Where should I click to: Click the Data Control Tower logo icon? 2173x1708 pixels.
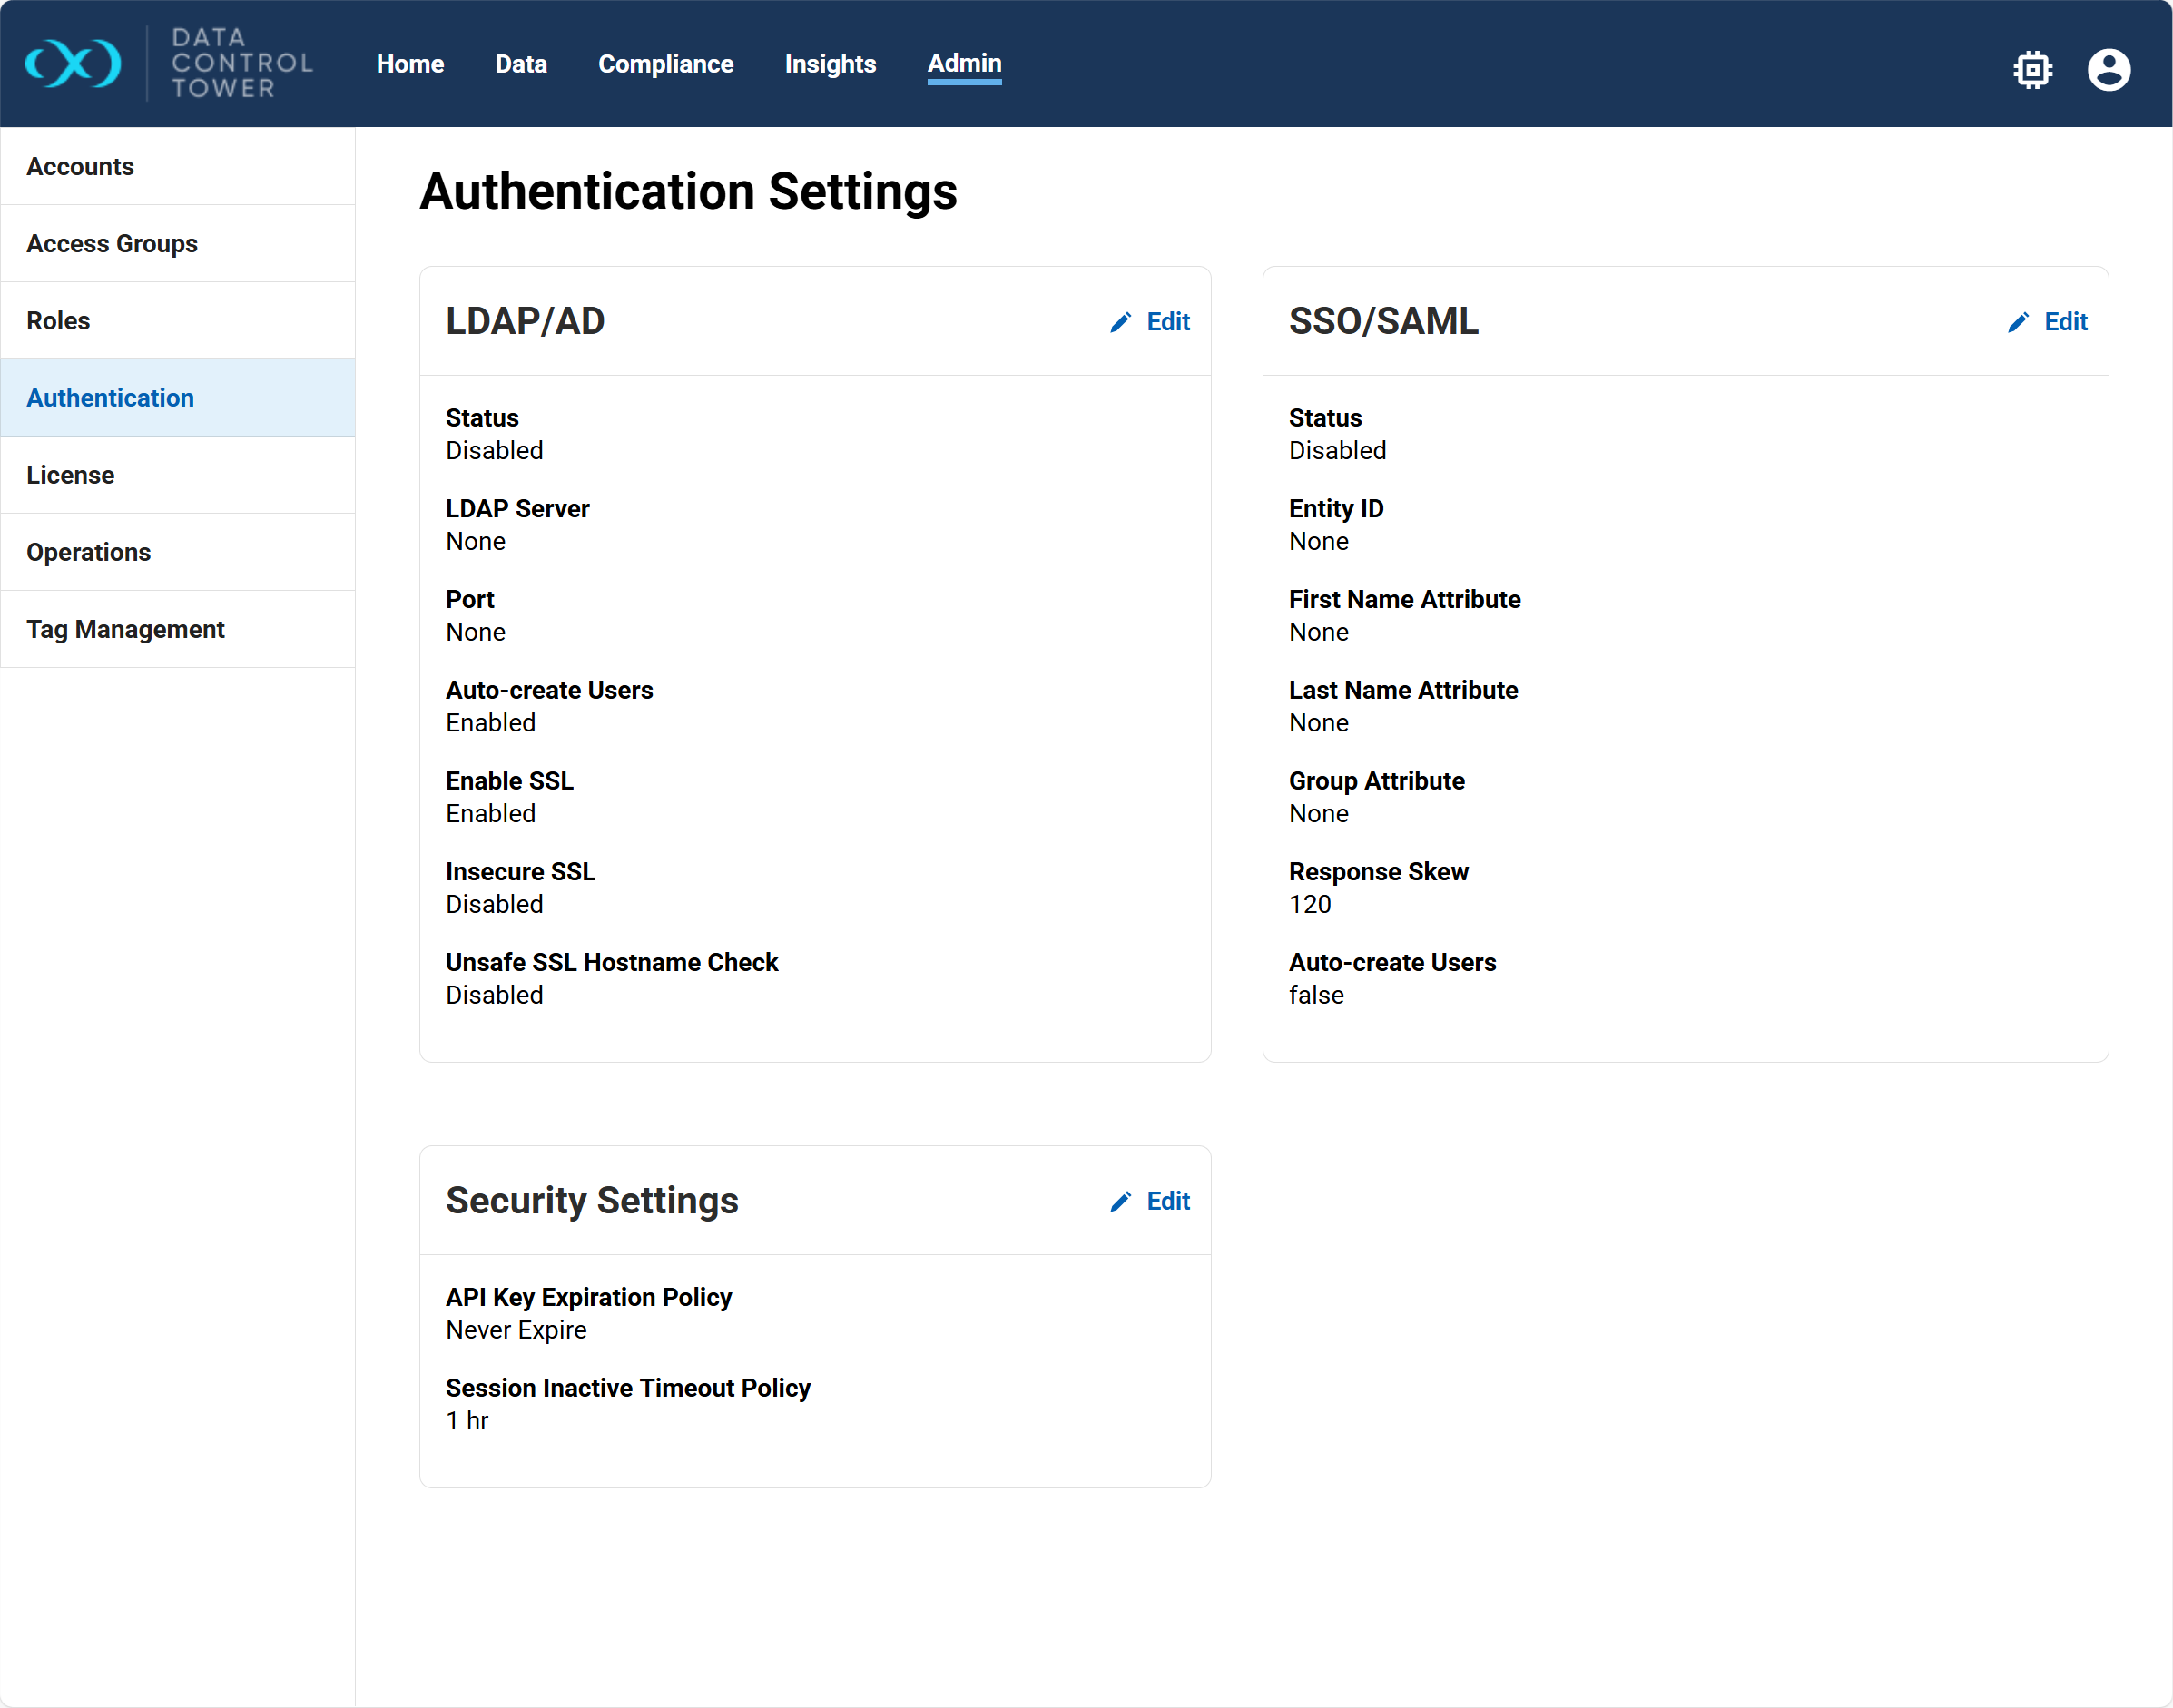tap(73, 64)
